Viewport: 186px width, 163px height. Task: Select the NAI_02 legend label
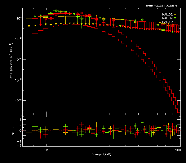pyautogui.click(x=167, y=14)
